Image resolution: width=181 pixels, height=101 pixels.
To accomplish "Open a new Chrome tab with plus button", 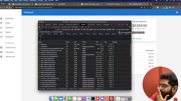I will click(151, 4).
